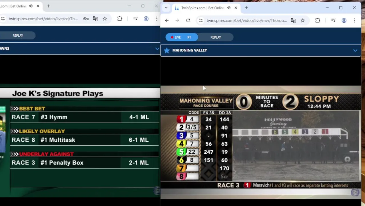Click the password key icon in the left address bar

[x=86, y=19]
